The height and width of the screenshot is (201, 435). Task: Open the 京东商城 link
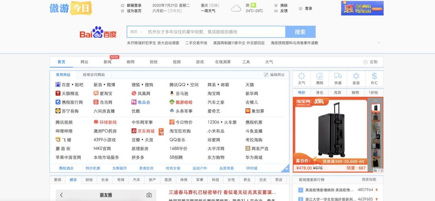pos(146,131)
